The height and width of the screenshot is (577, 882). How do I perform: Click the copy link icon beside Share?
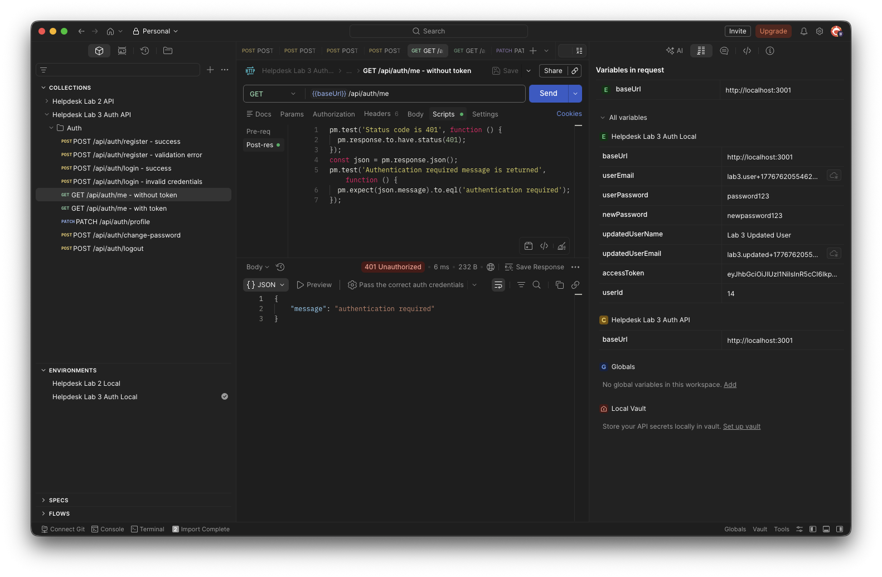pos(575,71)
